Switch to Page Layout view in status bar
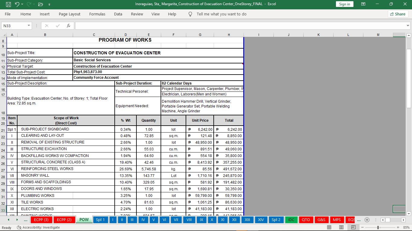This screenshot has height=231, width=412. 341,227
